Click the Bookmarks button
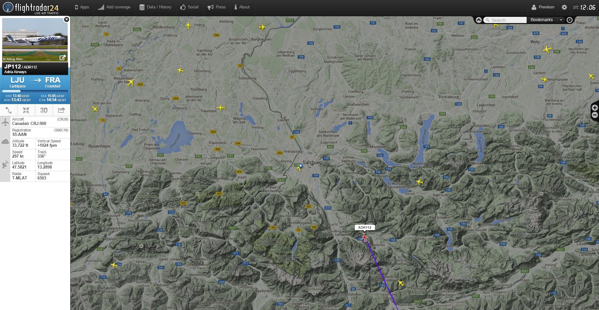Screen dimensions: 599x310 click(x=542, y=20)
